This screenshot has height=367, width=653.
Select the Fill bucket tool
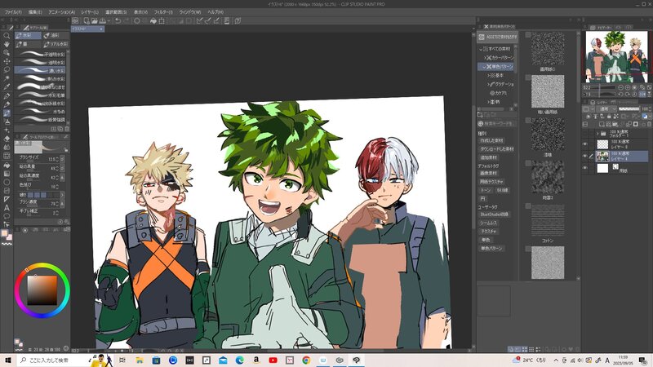pos(7,165)
